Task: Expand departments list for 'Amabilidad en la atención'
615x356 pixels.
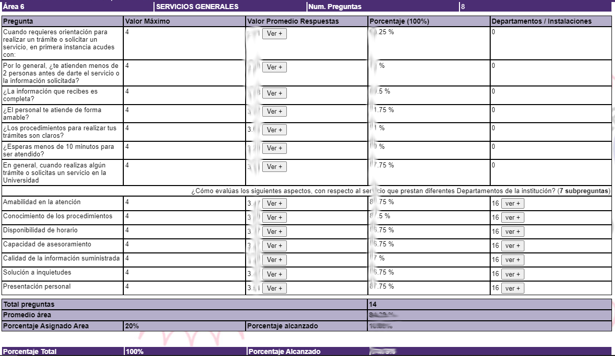Action: tap(512, 204)
